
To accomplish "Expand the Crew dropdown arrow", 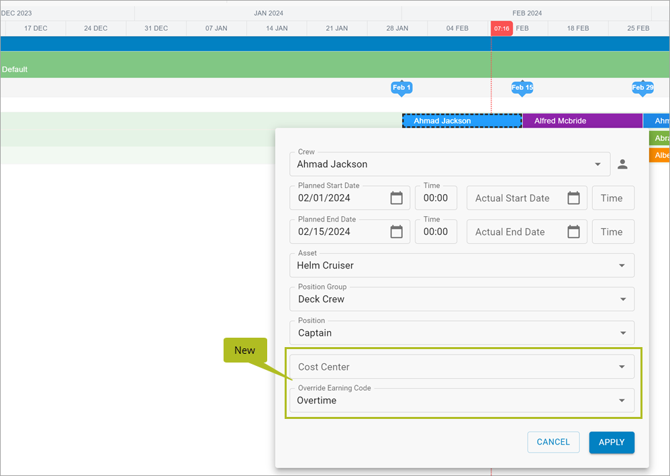I will pos(597,164).
